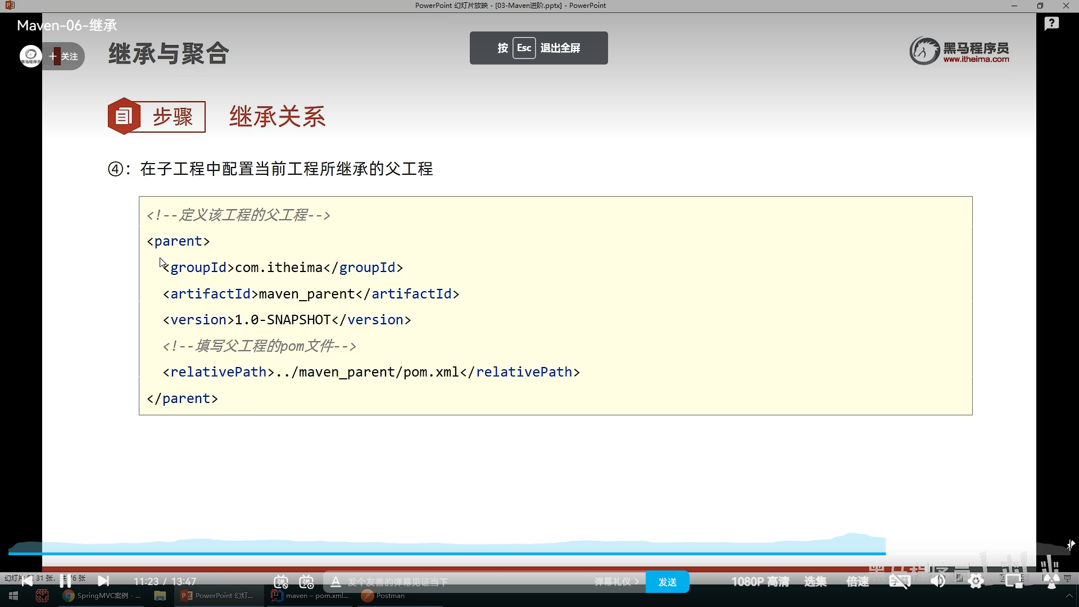This screenshot has width=1079, height=607.
Task: Open danmaku display settings icon
Action: (x=306, y=582)
